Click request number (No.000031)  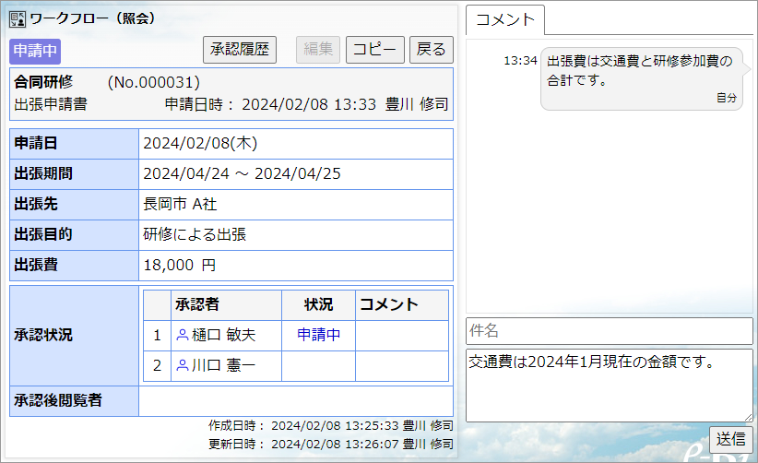click(x=154, y=83)
